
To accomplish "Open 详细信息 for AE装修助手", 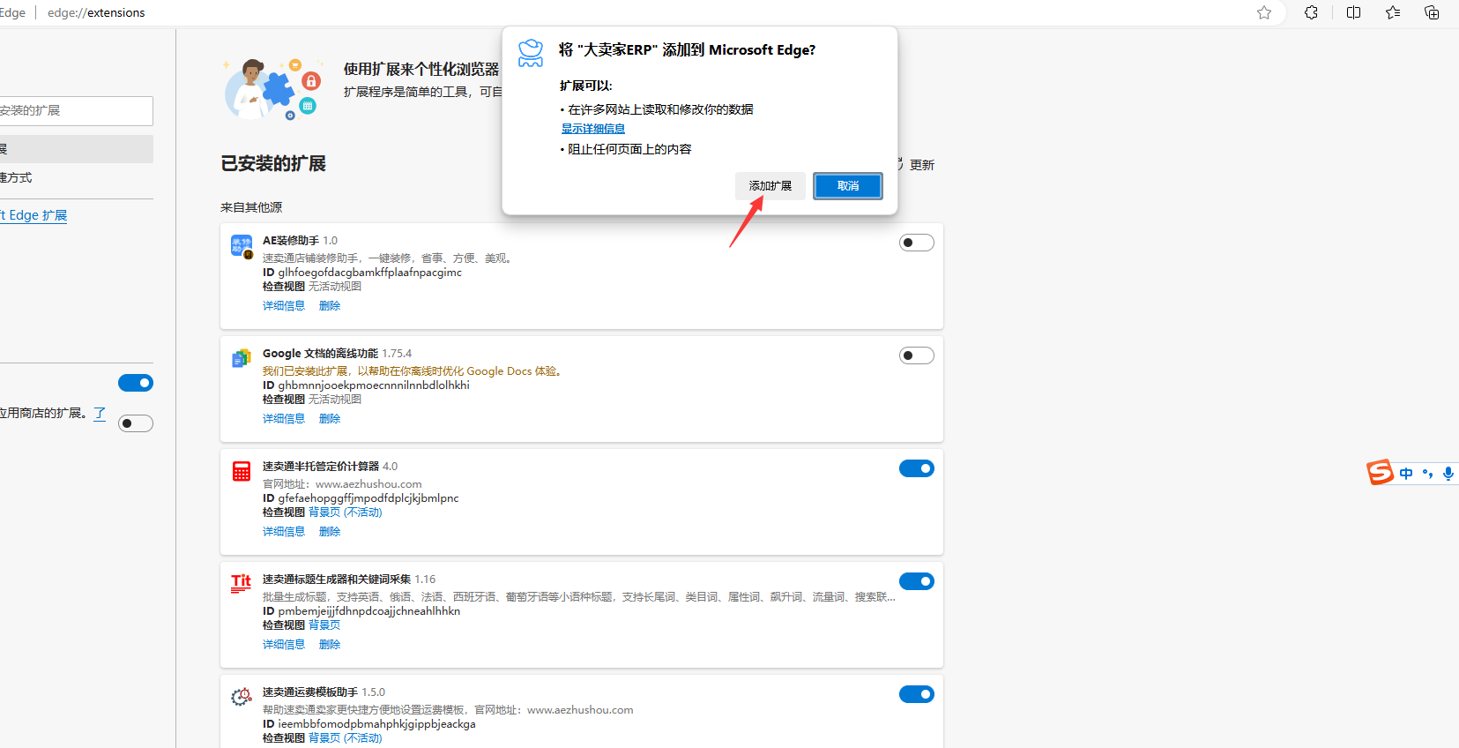I will [284, 306].
